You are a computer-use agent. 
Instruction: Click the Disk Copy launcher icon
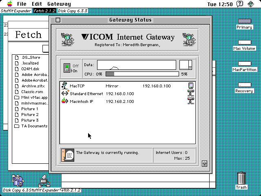pos(18,180)
